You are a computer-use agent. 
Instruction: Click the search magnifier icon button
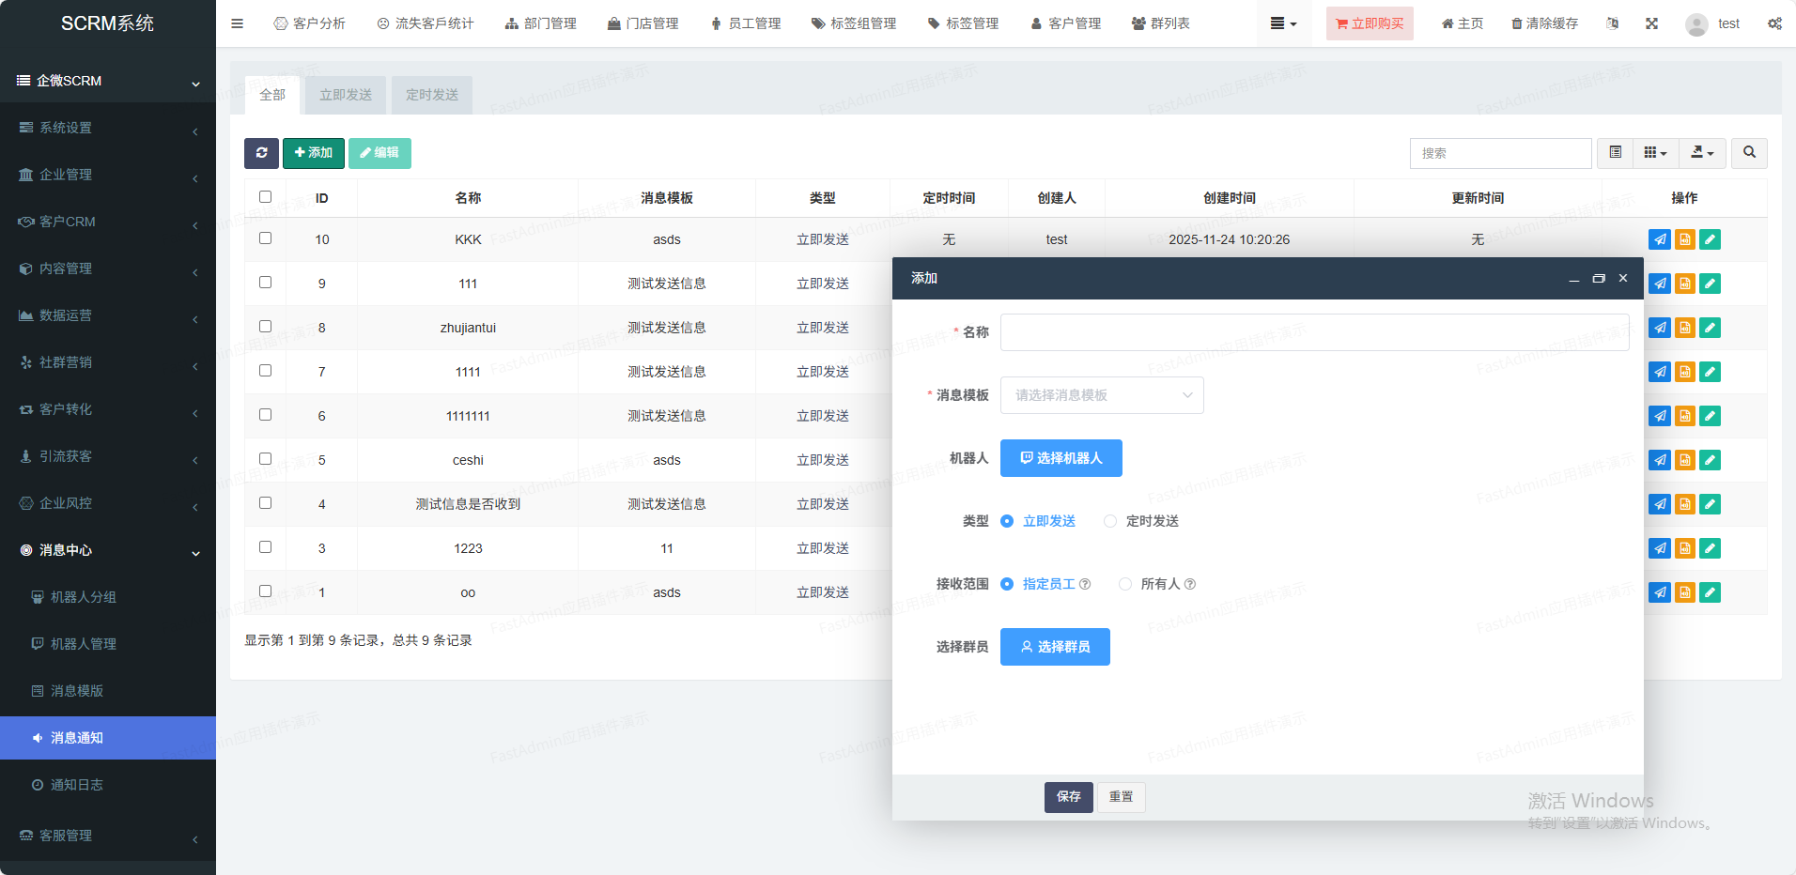[1749, 153]
